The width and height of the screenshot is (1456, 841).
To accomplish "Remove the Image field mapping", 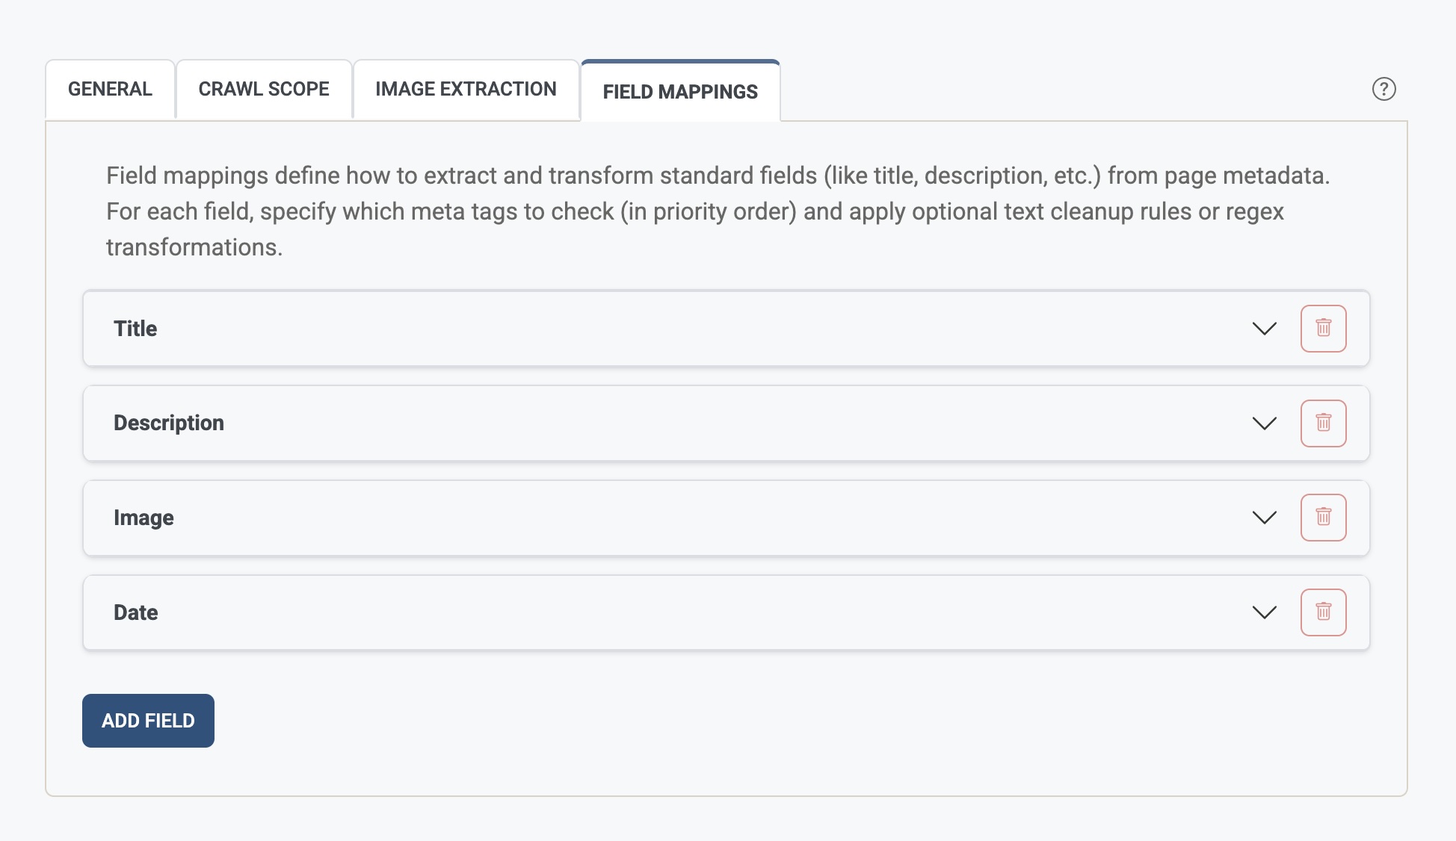I will (x=1323, y=518).
